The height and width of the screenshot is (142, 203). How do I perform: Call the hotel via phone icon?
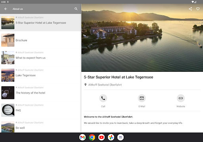pyautogui.click(x=103, y=98)
